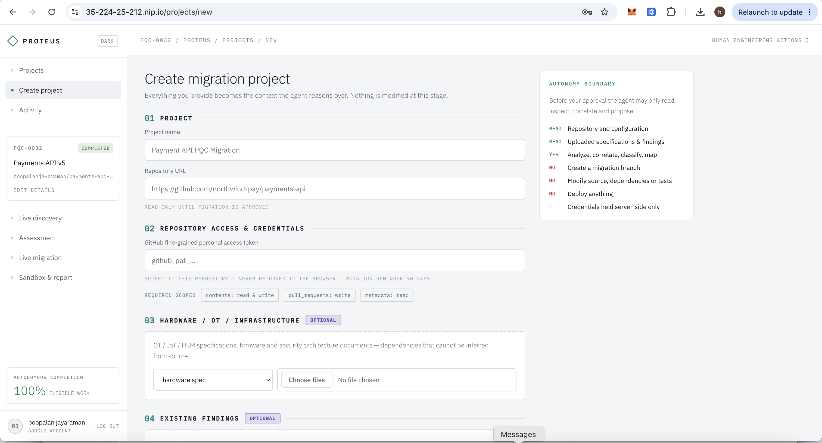Open the password key icon in address bar

click(587, 12)
